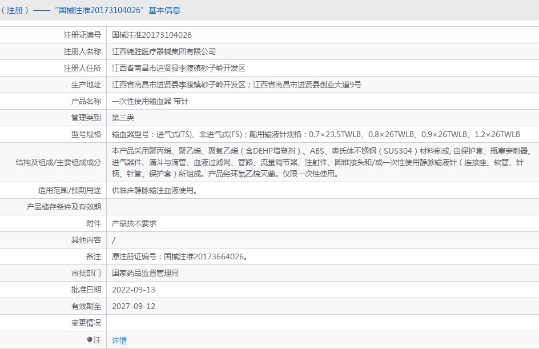The height and width of the screenshot is (349, 539).
Task: Click the 注册人名称 value 江西锦胜医疗器械集团有限公司
Action: (164, 51)
